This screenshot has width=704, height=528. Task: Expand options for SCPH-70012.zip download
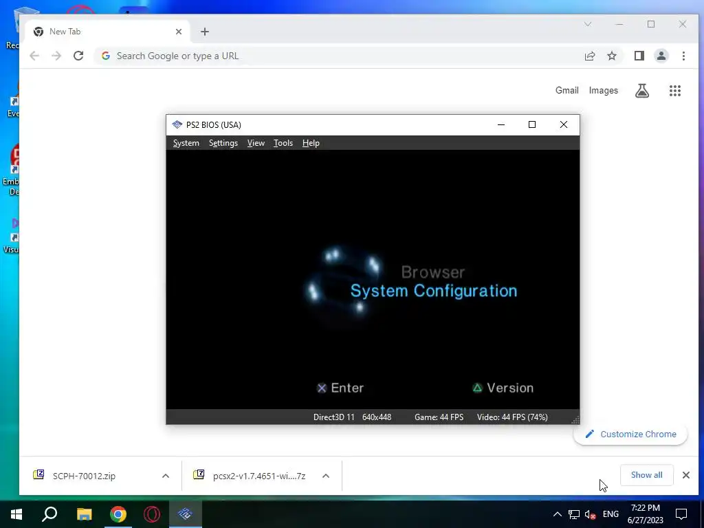point(166,476)
